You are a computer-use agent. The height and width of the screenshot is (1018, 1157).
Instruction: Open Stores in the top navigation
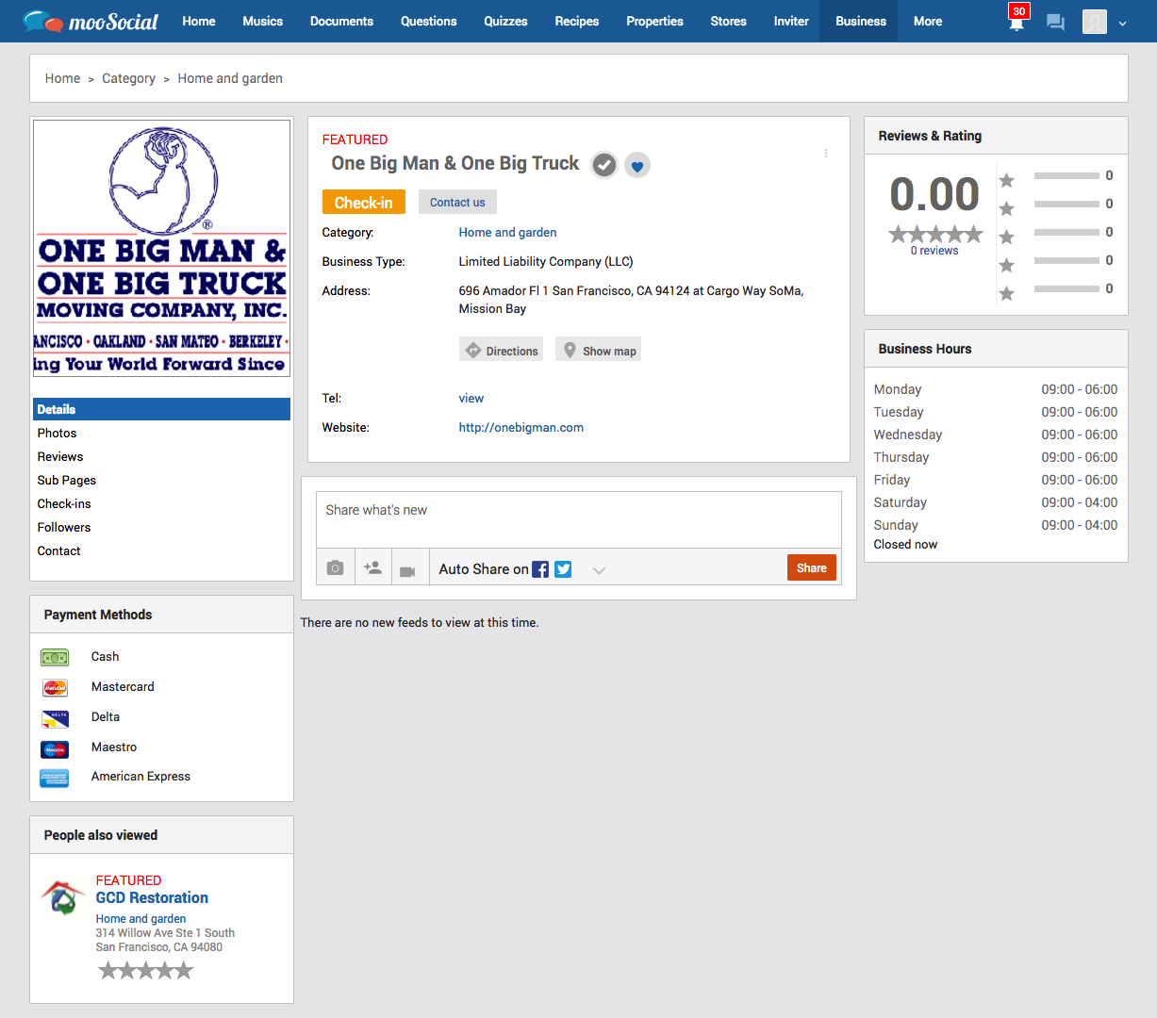[x=728, y=21]
